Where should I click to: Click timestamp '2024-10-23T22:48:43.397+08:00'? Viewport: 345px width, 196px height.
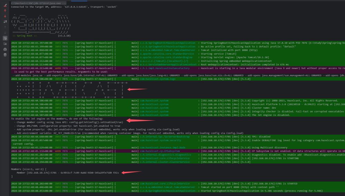pos(32,43)
